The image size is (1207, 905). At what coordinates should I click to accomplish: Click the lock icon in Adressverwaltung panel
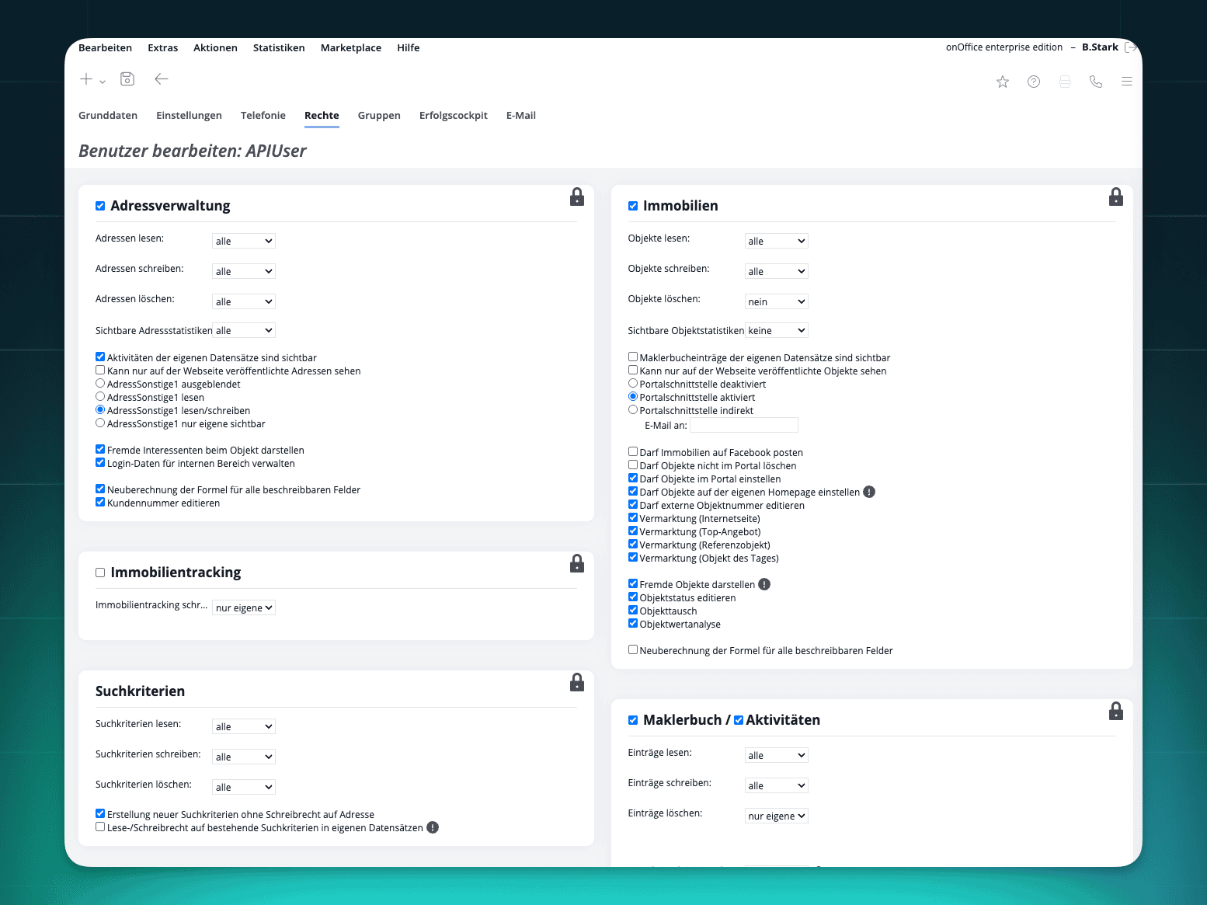pos(576,197)
